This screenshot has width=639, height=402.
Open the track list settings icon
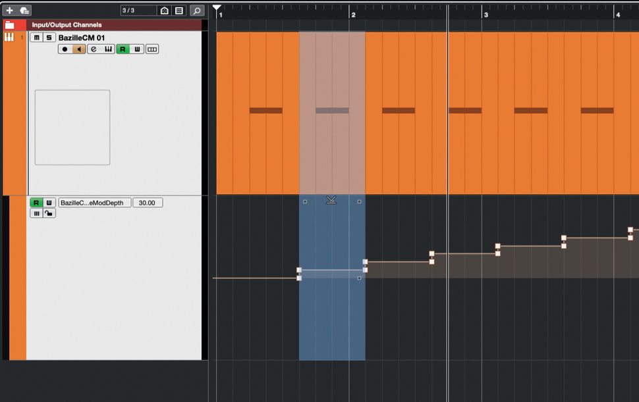178,11
